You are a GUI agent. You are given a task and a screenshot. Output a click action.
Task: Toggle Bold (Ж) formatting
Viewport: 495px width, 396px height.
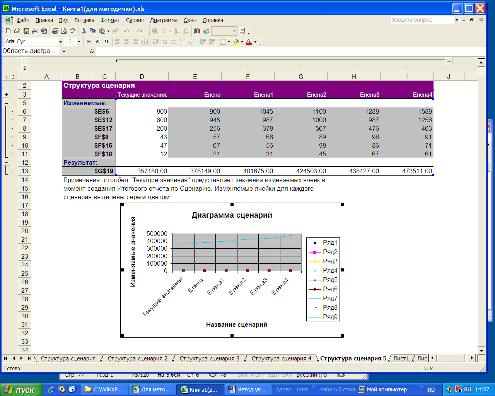coord(89,42)
